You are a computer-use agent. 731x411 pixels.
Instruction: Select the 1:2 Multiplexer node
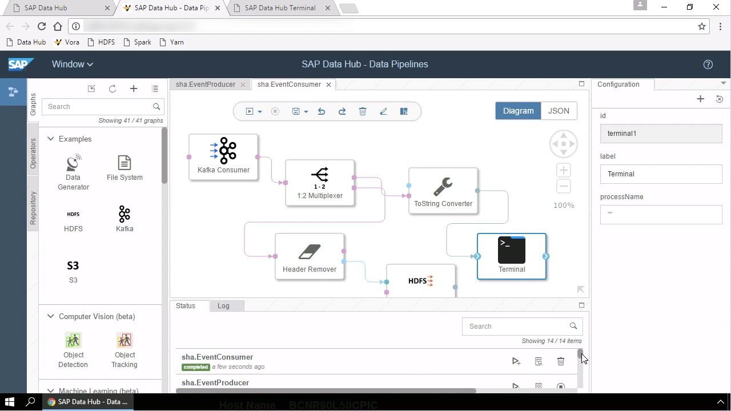[320, 183]
